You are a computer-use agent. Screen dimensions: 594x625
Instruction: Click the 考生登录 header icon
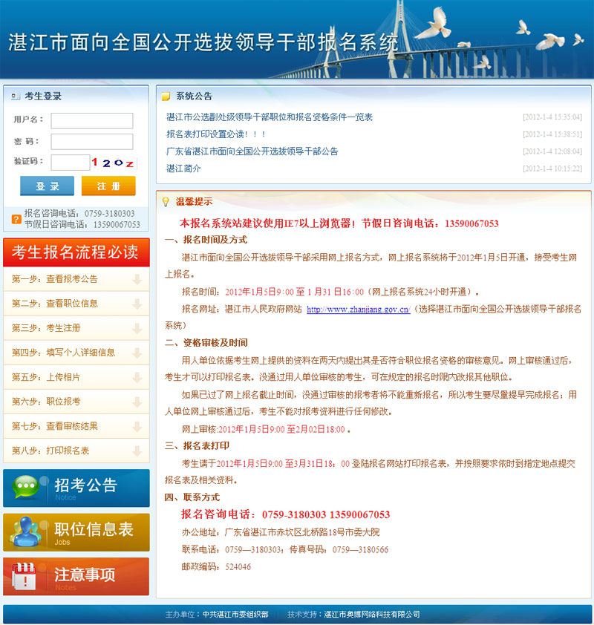pos(14,96)
